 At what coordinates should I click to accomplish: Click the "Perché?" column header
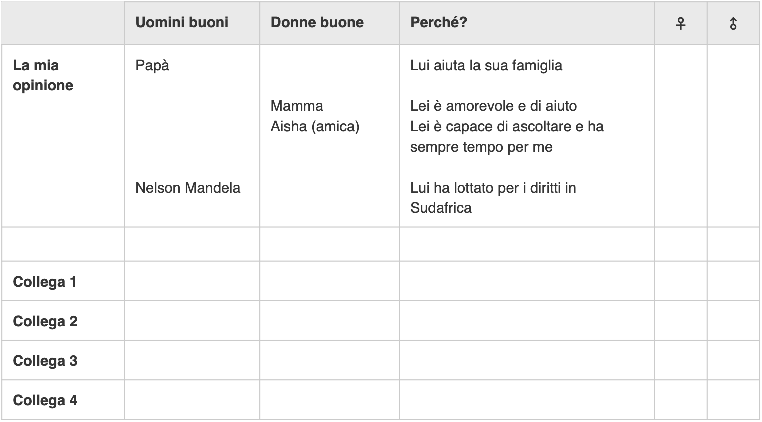(438, 22)
